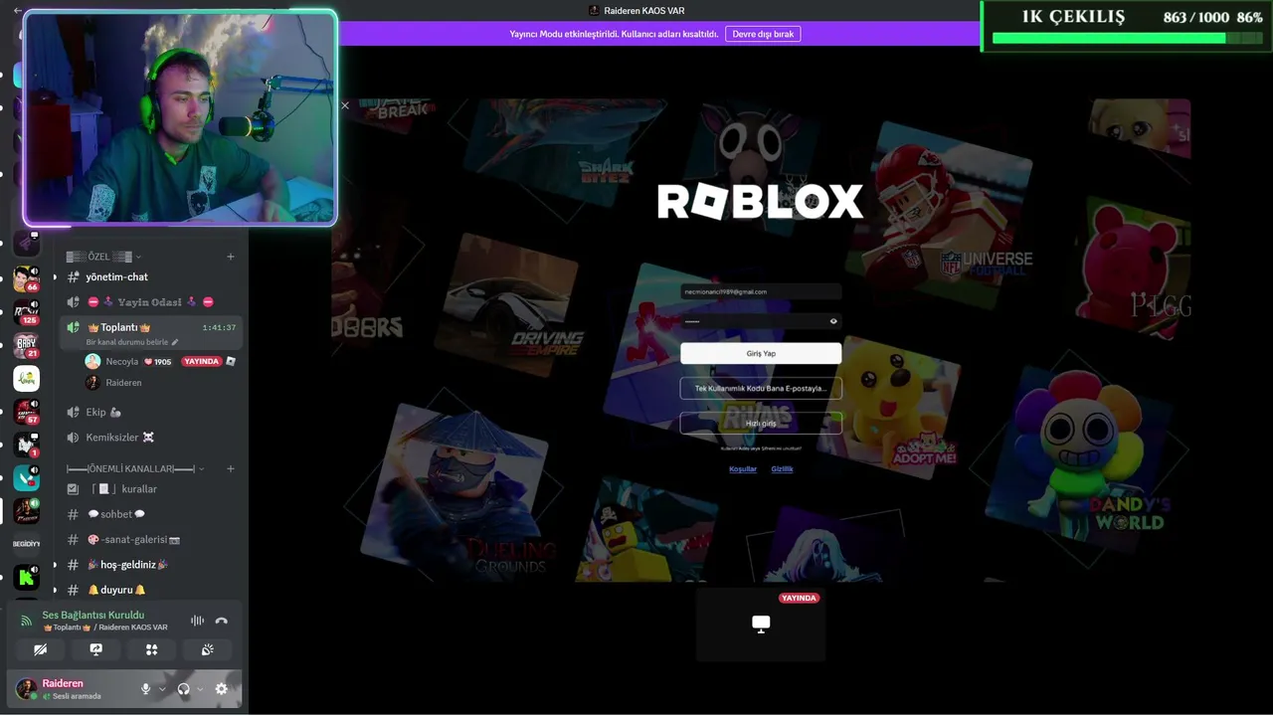The height and width of the screenshot is (716, 1273).
Task: Click the Hızlı giriş button
Action: click(761, 424)
